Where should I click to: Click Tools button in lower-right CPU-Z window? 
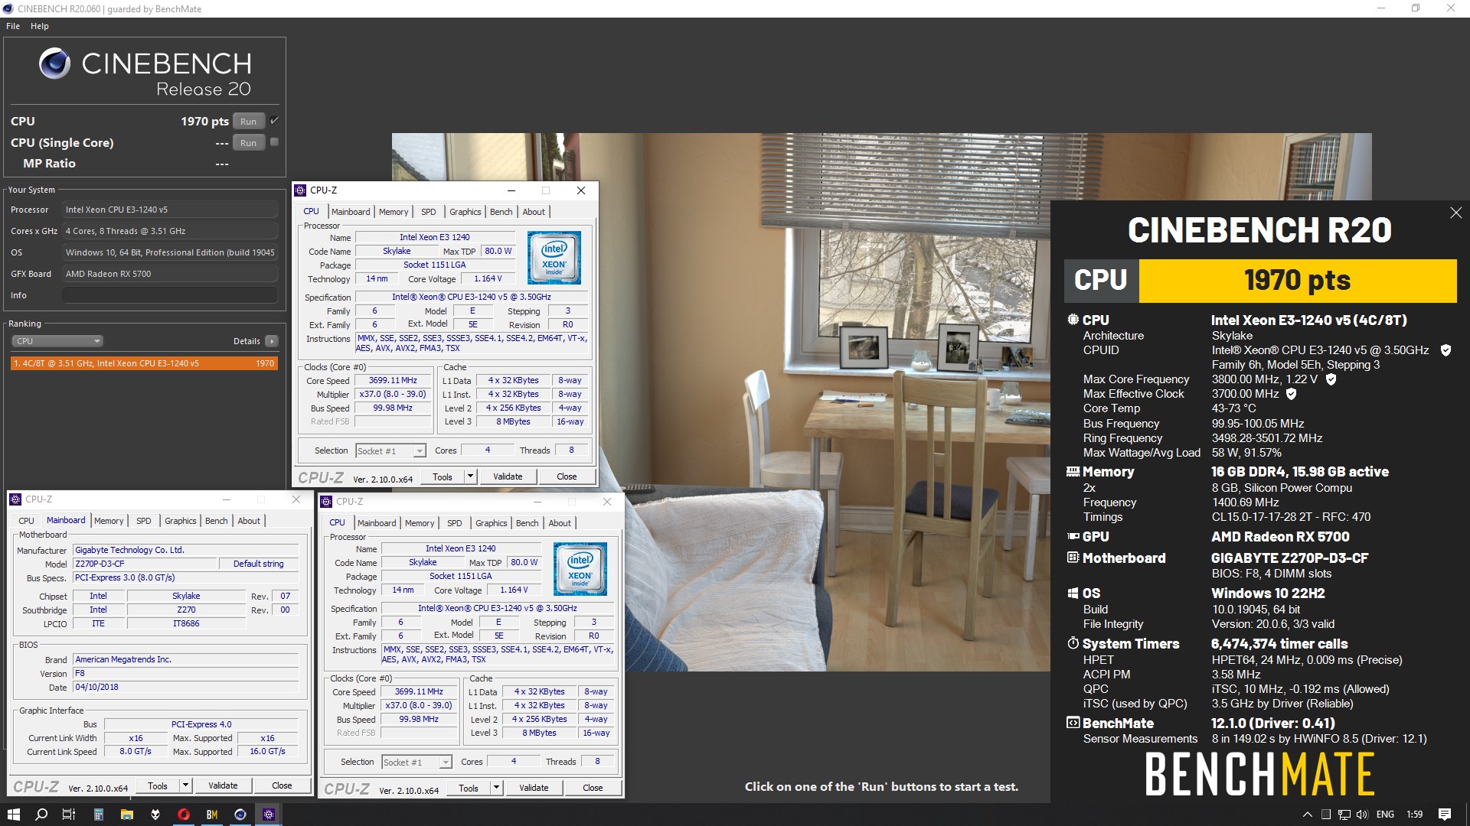click(469, 788)
